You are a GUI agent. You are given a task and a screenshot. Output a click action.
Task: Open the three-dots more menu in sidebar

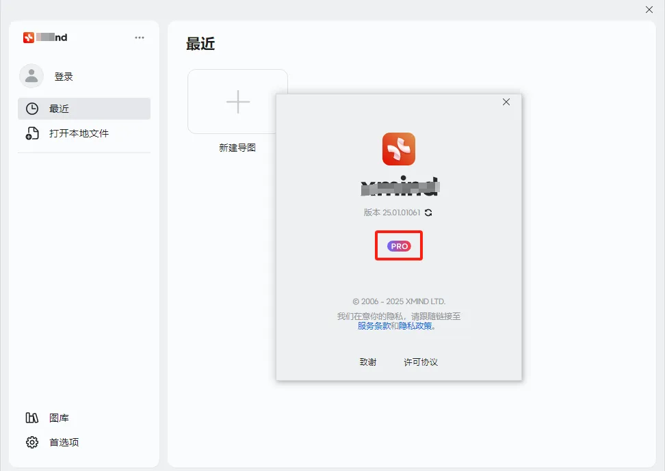point(140,38)
